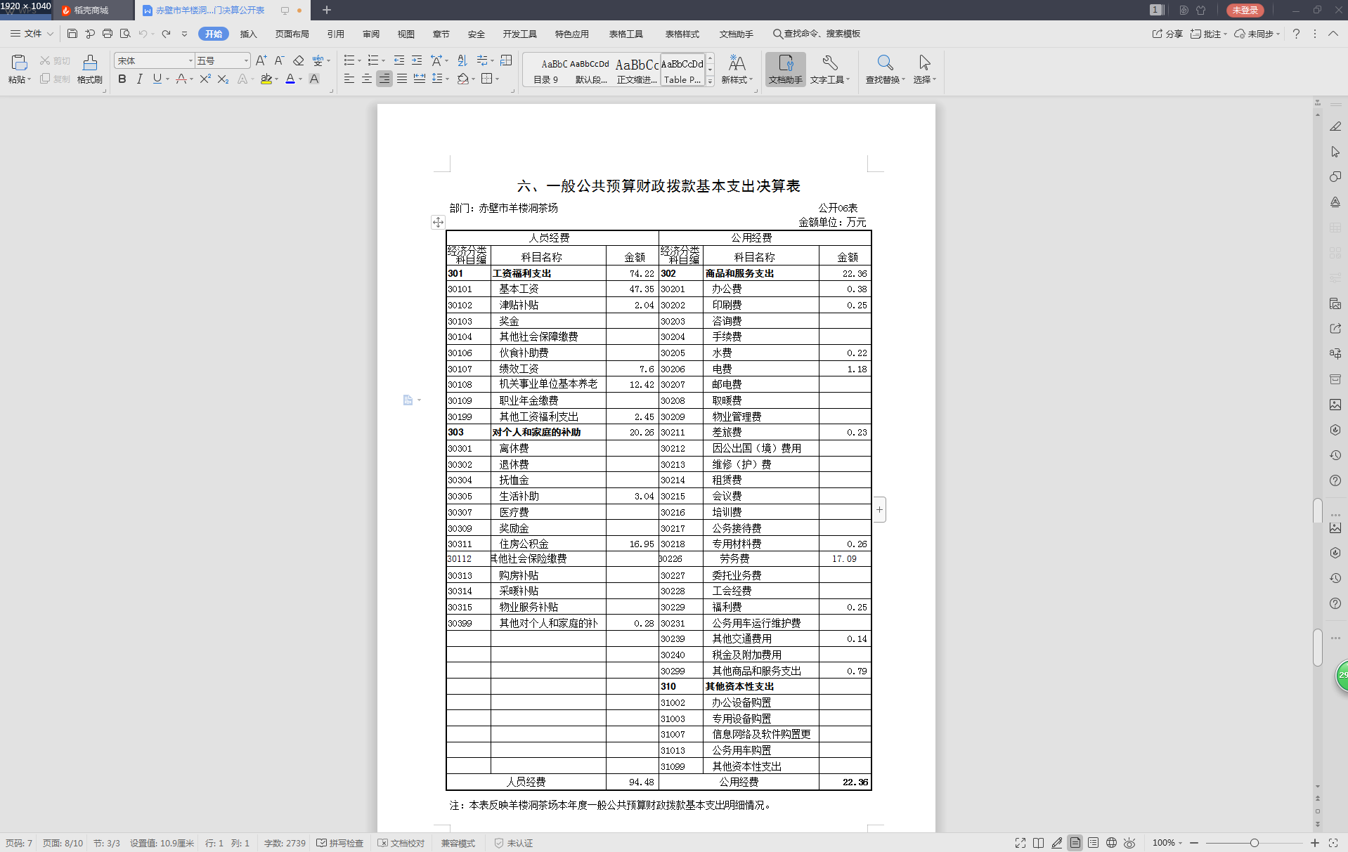Click the table move handle icon

(x=438, y=223)
